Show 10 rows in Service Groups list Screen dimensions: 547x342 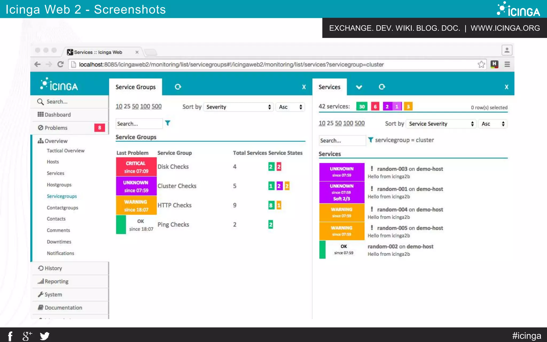point(119,107)
